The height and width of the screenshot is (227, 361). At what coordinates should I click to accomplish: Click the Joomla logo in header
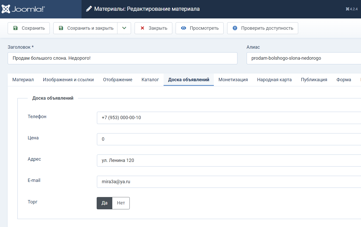click(23, 9)
